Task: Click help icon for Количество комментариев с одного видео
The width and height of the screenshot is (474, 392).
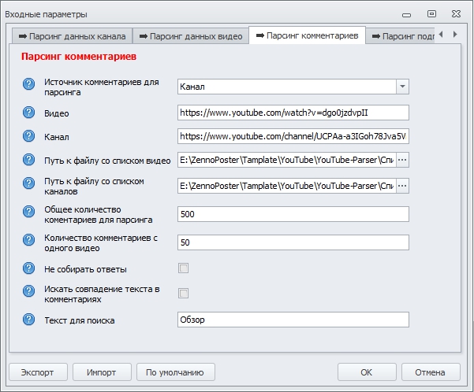Action: pos(30,242)
